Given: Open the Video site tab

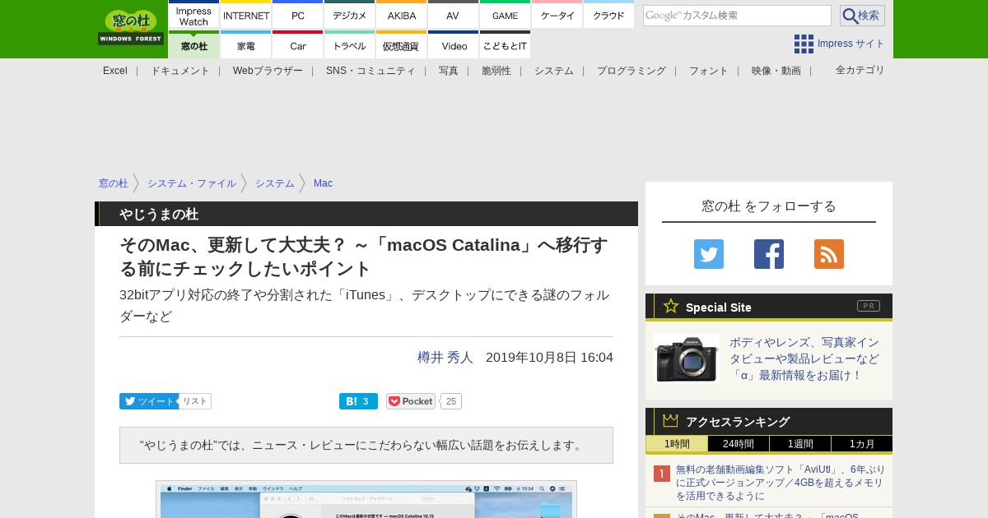Looking at the screenshot, I should [x=453, y=45].
